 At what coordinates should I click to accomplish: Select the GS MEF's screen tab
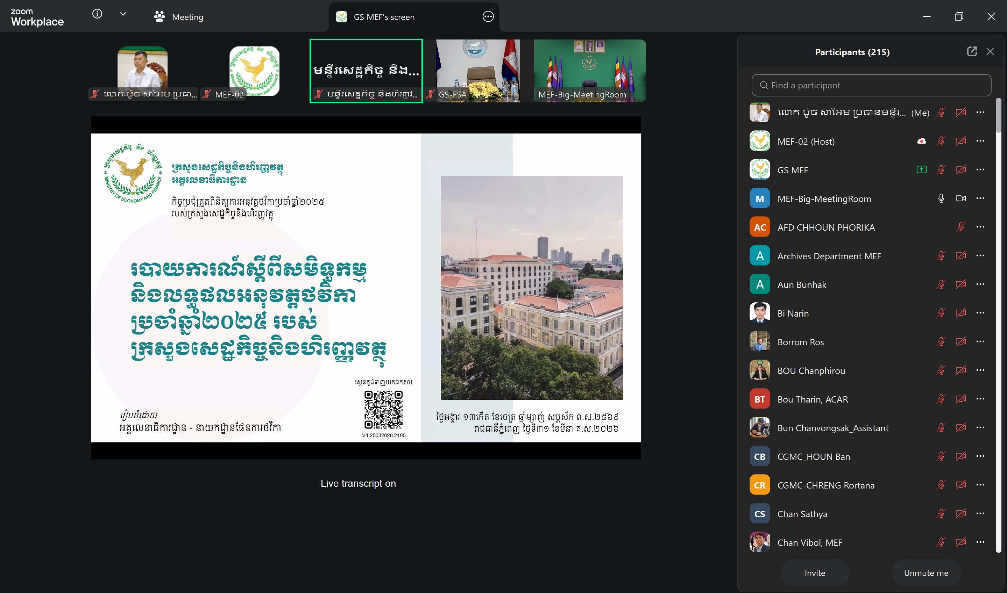(383, 17)
